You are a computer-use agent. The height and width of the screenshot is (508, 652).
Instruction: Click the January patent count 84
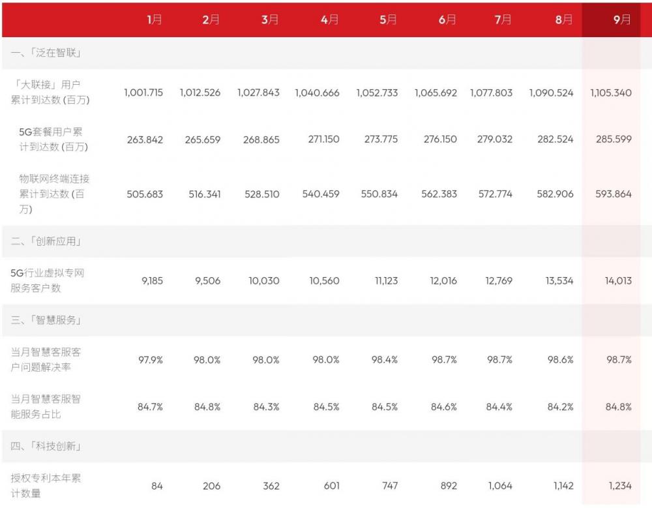(157, 486)
